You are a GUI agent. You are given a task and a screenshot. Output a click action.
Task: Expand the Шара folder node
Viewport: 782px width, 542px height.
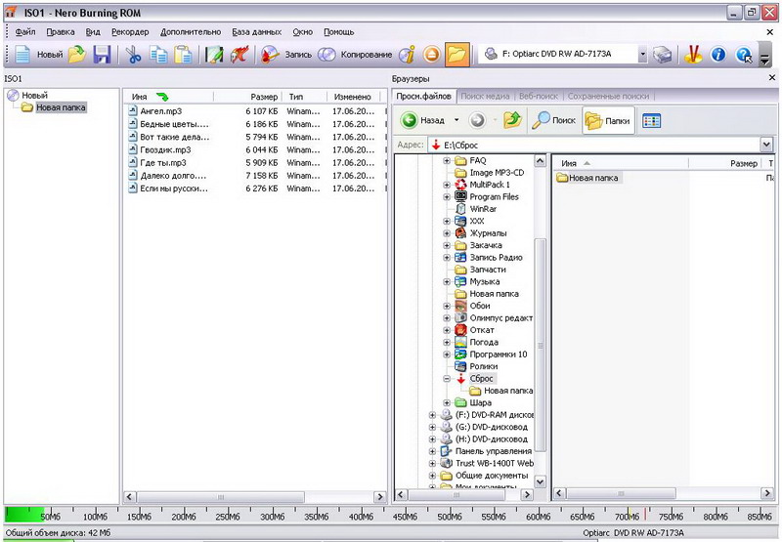[447, 402]
